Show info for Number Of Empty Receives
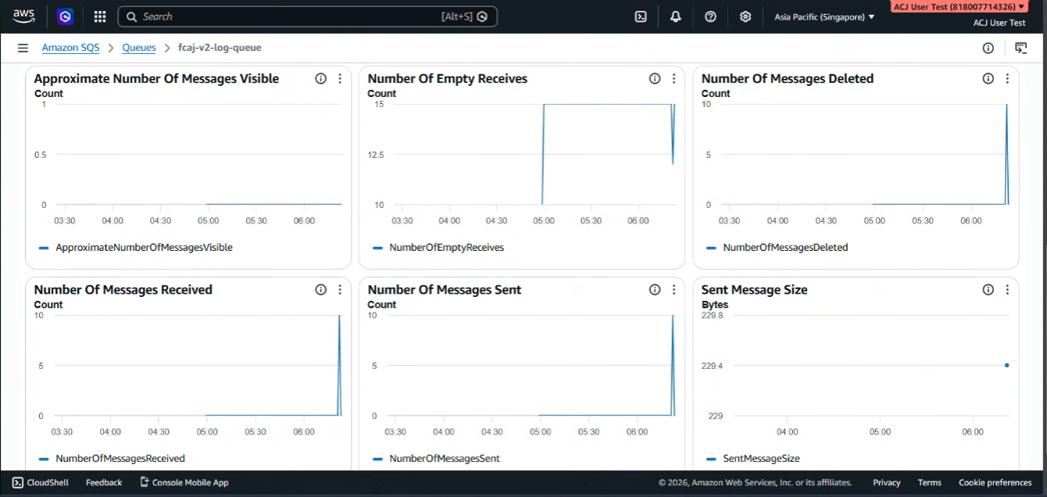The image size is (1047, 497). pos(655,78)
